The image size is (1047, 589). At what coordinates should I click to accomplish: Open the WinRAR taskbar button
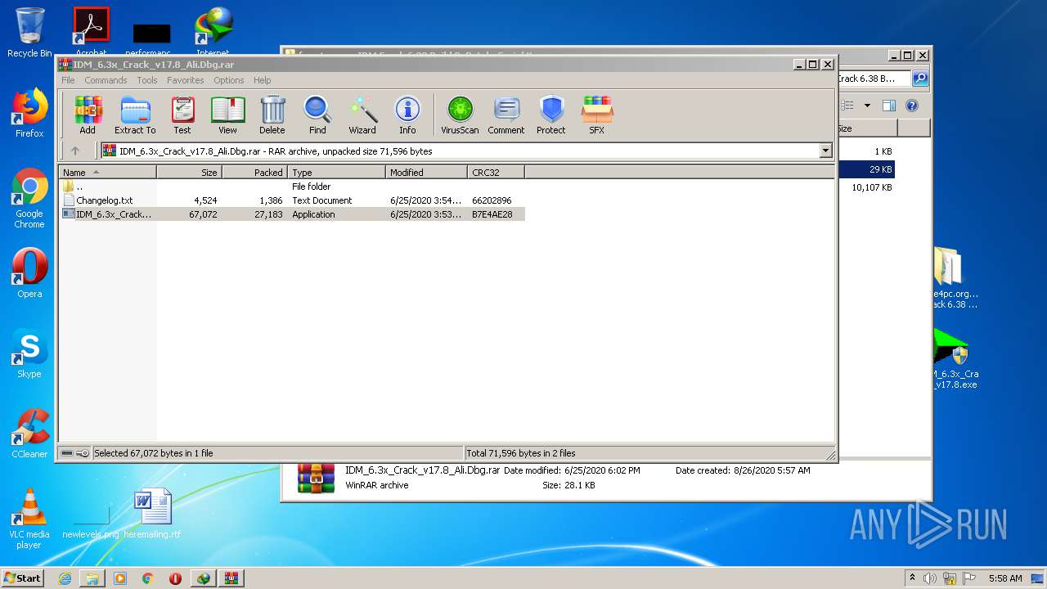coord(231,578)
